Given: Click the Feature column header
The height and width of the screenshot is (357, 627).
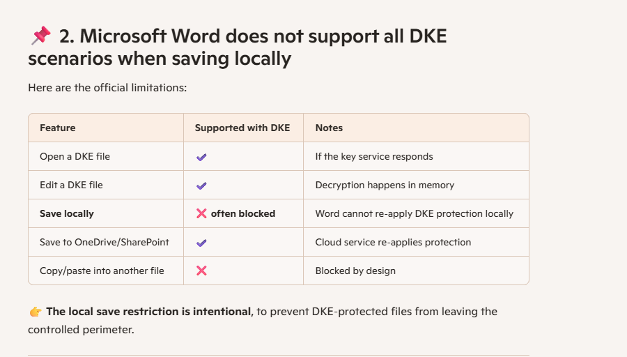Looking at the screenshot, I should coord(58,128).
